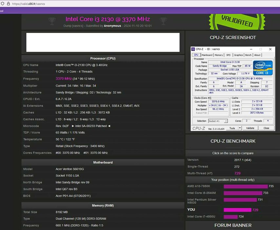Click the 3370 MHz frequency value
This screenshot has width=280, height=230.
[64, 79]
